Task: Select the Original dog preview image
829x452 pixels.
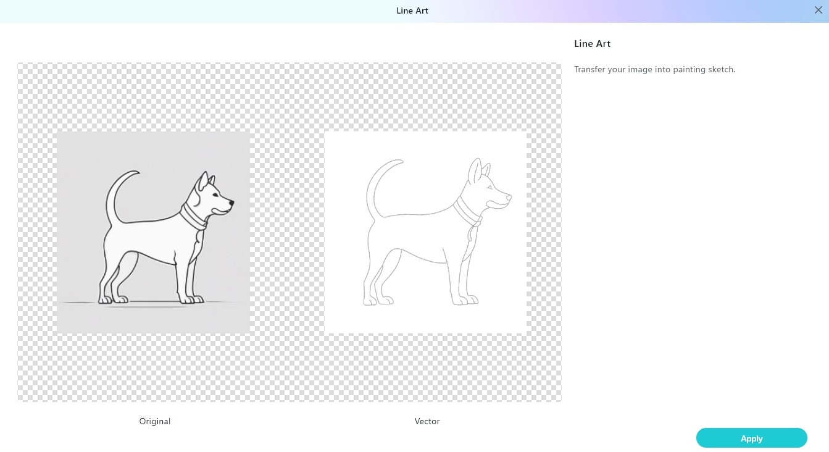Action: click(152, 232)
